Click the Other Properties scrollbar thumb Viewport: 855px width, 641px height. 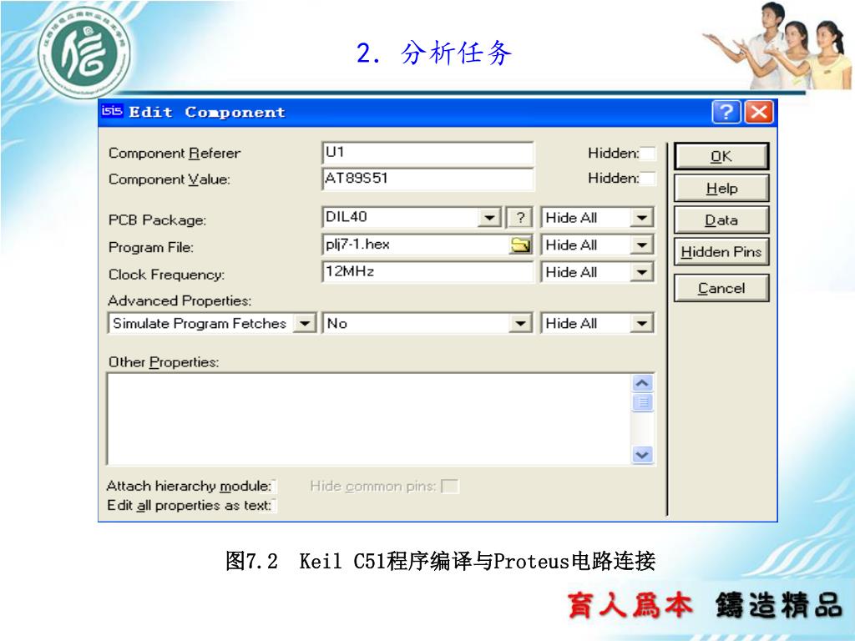642,402
